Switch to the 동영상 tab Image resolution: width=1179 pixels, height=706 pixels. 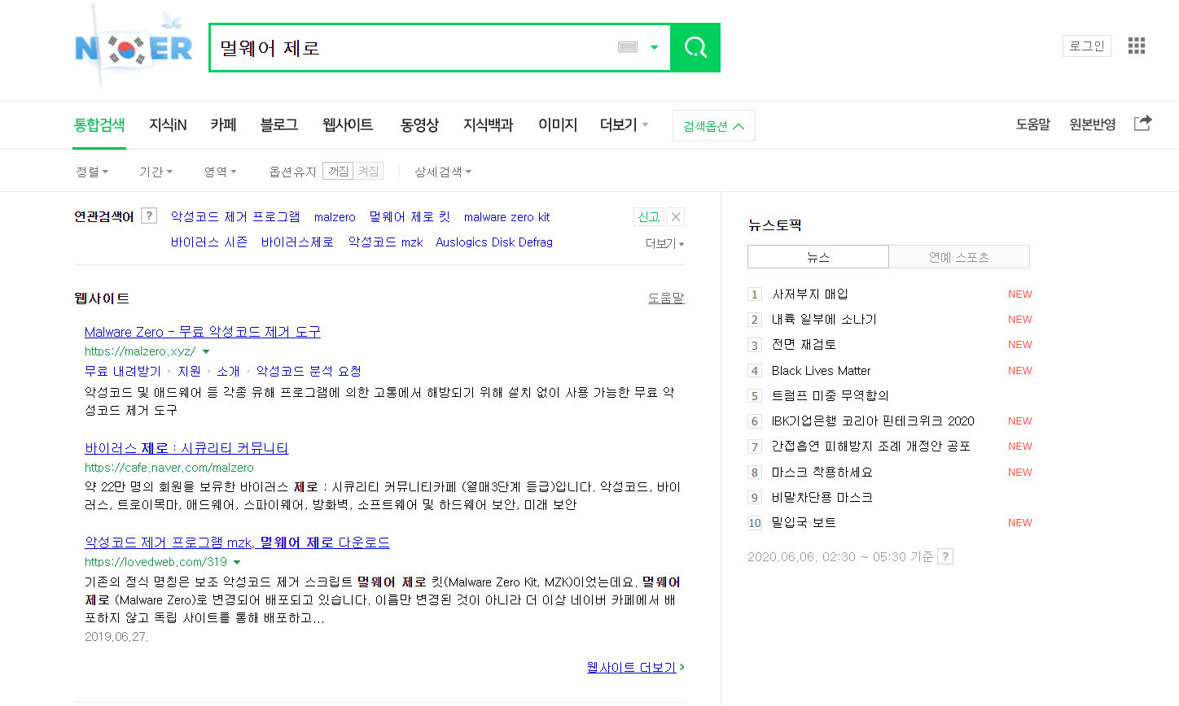click(x=419, y=125)
